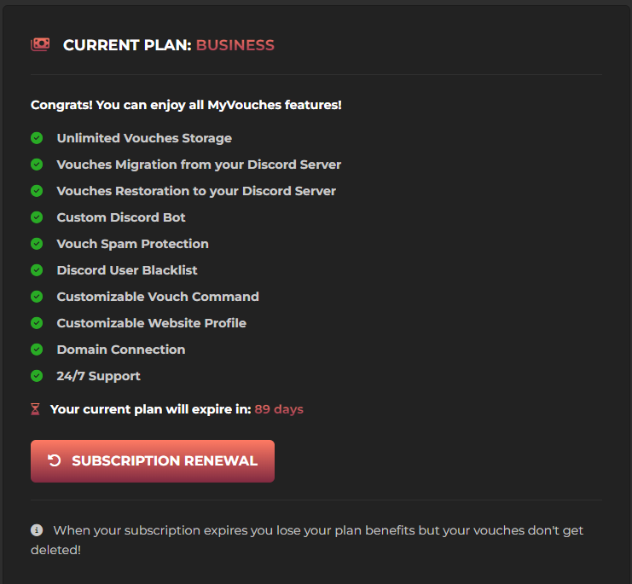
Task: Click green checkmark next to Unlimited Vouches Storage
Action: [37, 138]
